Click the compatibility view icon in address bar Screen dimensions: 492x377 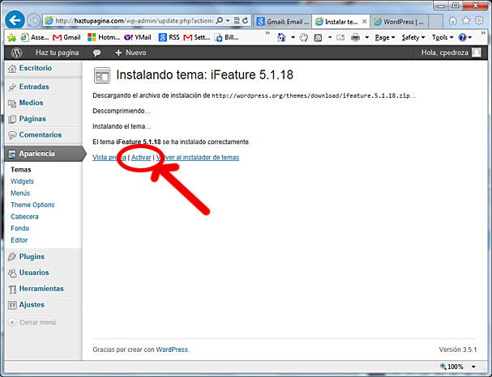237,21
